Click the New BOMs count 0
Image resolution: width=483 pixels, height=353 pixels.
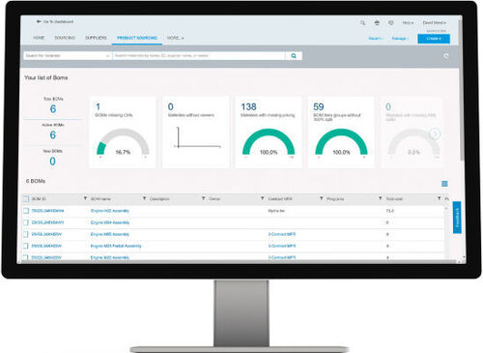pyautogui.click(x=53, y=162)
